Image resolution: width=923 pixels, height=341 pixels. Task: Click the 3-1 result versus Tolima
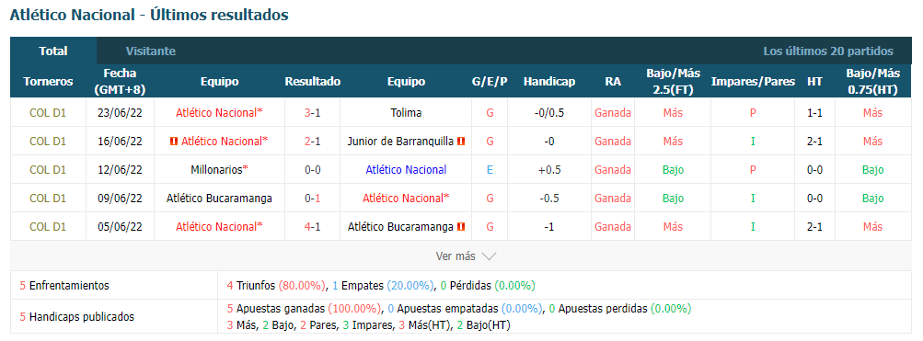(x=312, y=113)
